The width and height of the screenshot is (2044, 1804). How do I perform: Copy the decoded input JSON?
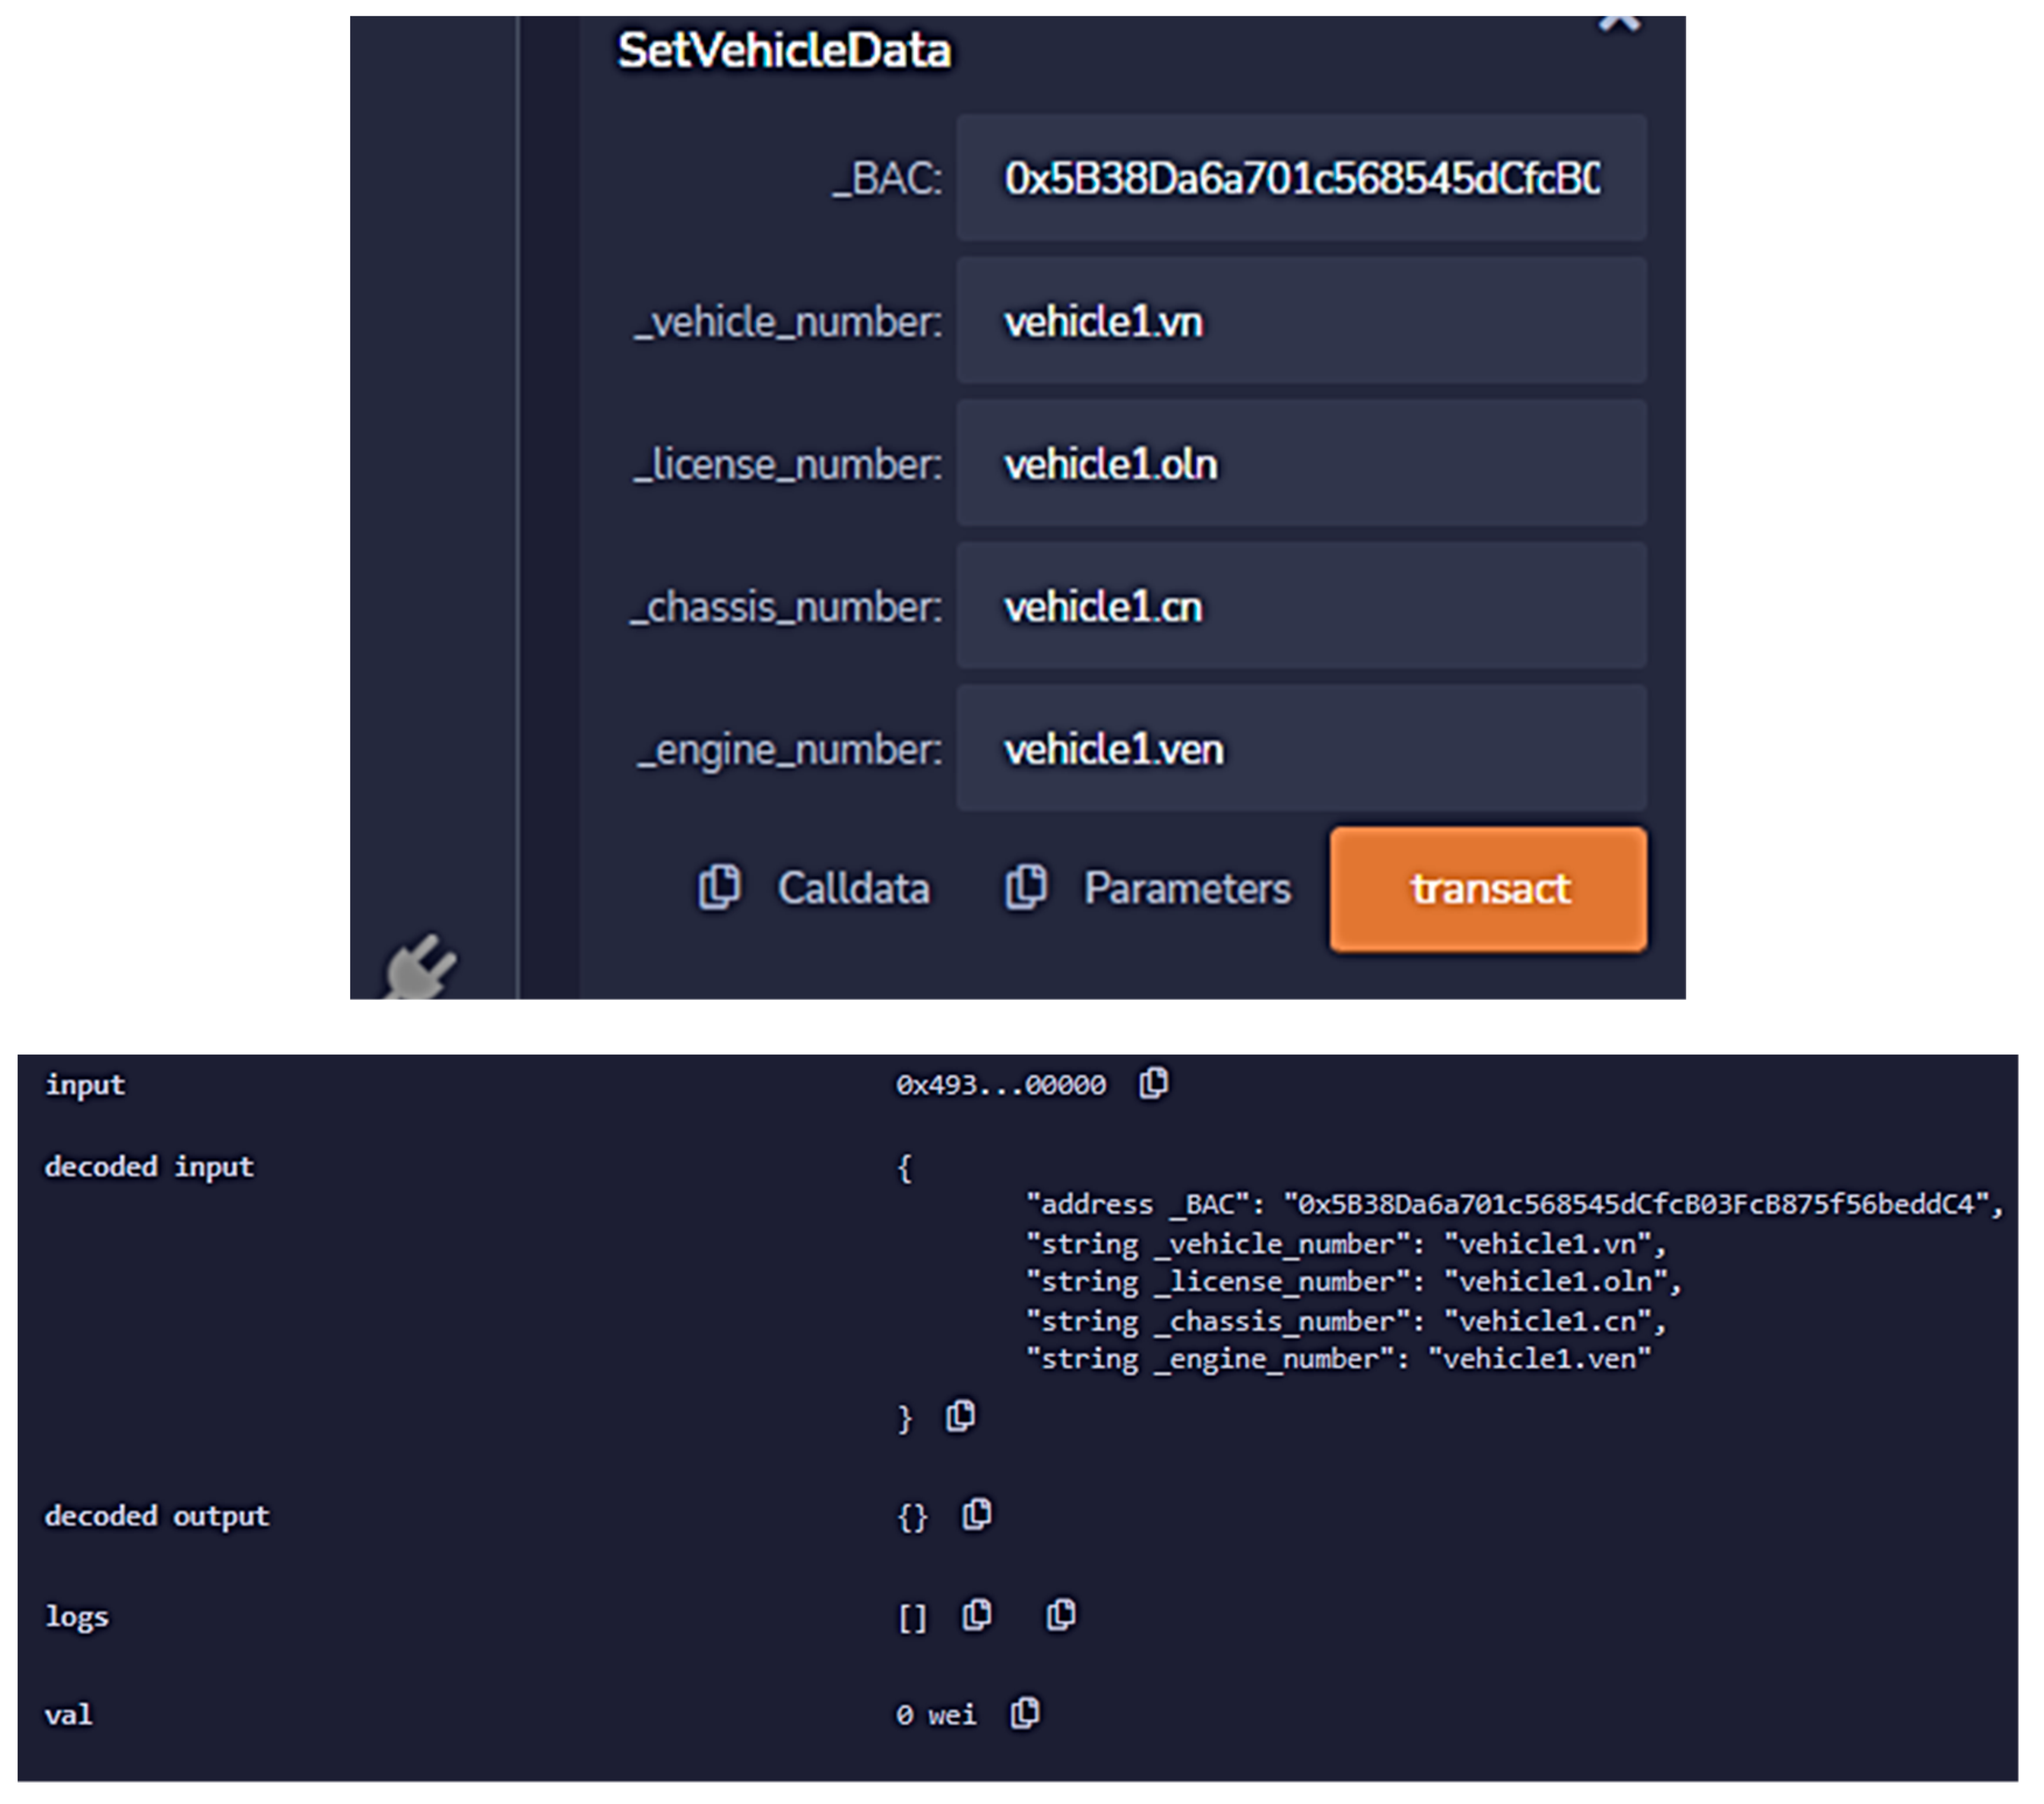pyautogui.click(x=960, y=1416)
